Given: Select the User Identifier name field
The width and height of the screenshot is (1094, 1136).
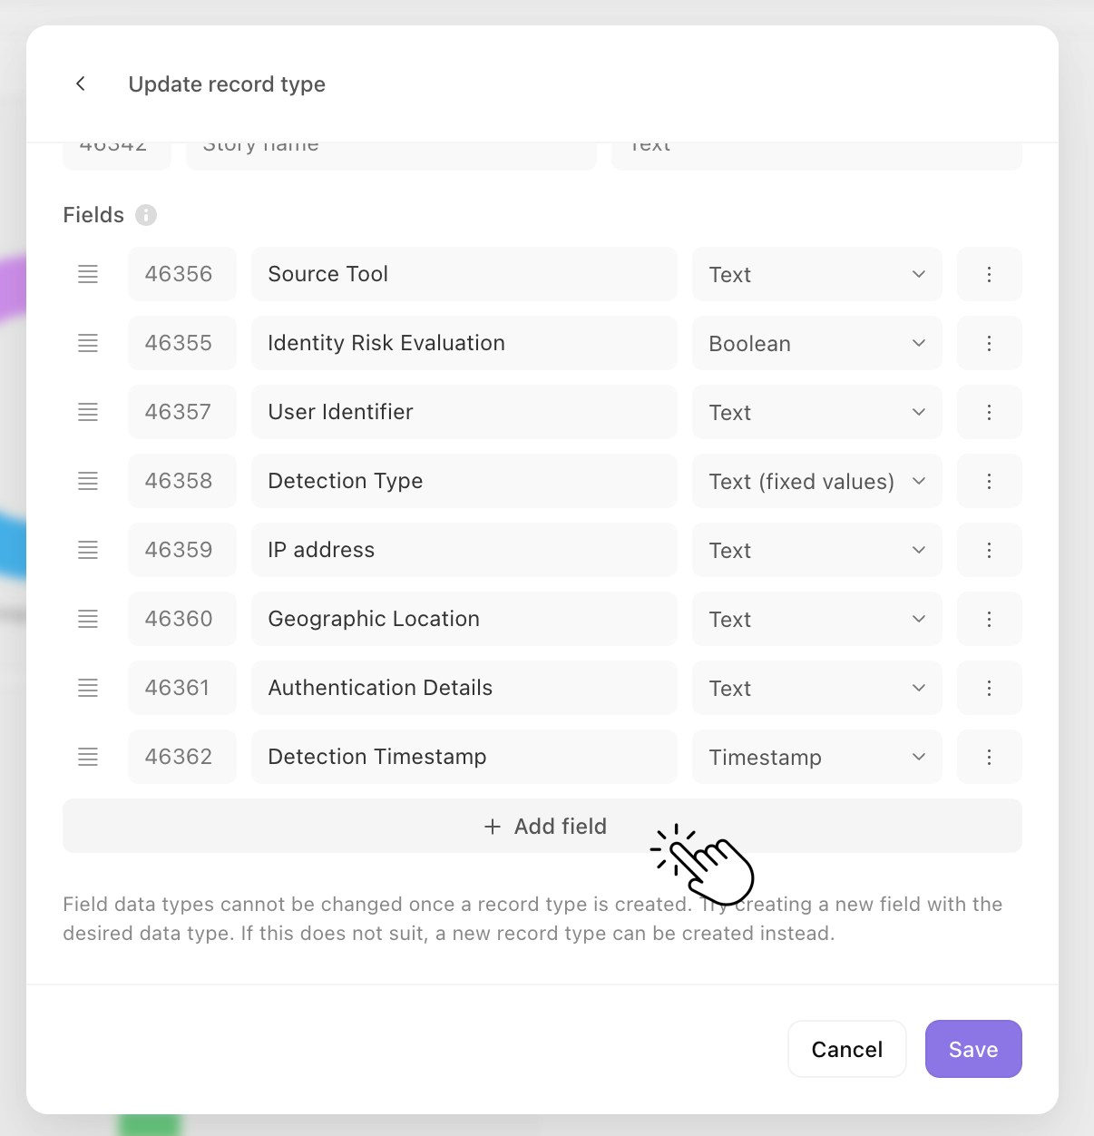Looking at the screenshot, I should tap(464, 412).
